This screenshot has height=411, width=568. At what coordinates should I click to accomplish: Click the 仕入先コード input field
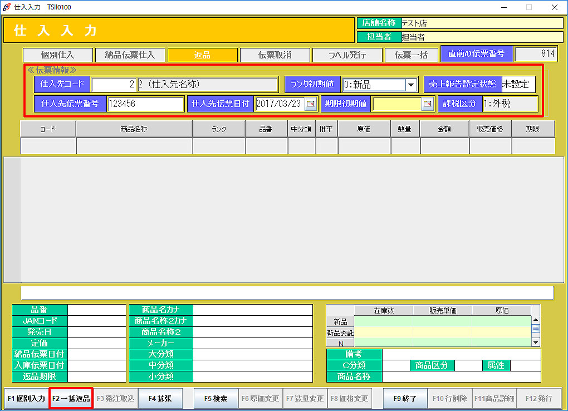pyautogui.click(x=114, y=85)
